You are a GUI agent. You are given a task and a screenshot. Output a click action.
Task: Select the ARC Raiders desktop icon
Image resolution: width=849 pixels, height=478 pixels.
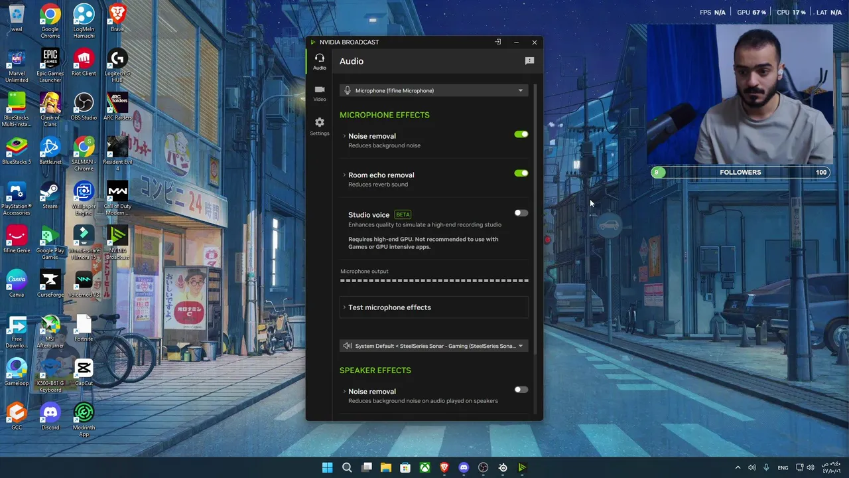point(117,107)
